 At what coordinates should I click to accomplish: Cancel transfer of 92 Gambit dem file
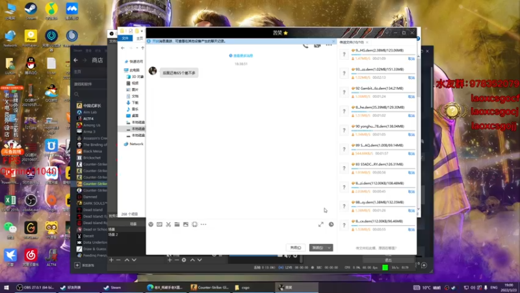[411, 96]
